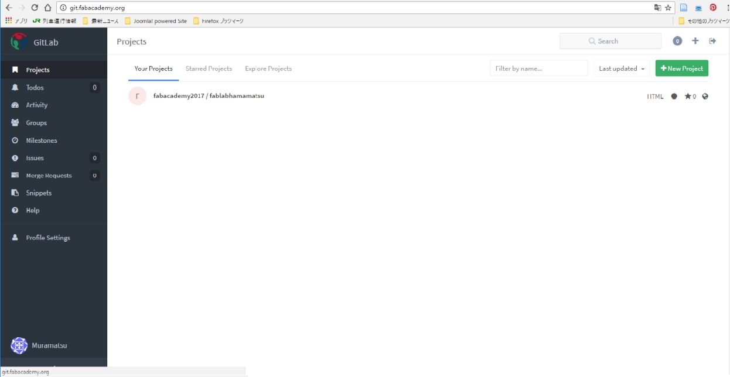Click the Projects page heading
Screen dimensions: 730x377
pos(132,42)
